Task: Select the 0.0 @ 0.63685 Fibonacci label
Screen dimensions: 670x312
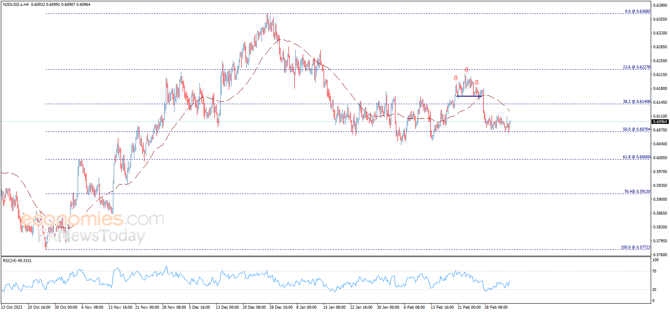Action: pyautogui.click(x=637, y=11)
